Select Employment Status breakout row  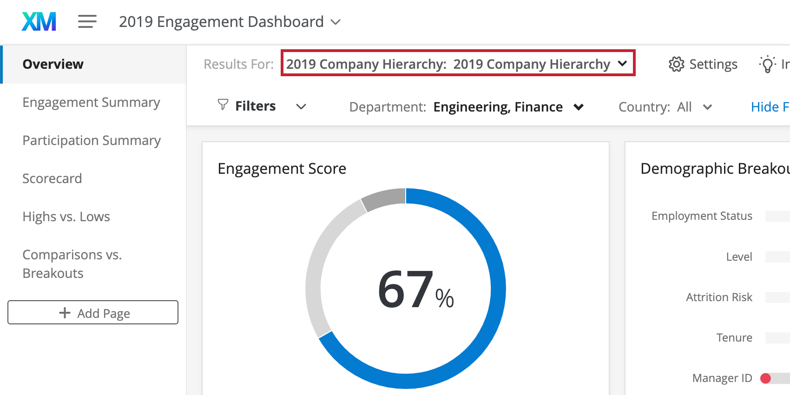[x=720, y=216]
